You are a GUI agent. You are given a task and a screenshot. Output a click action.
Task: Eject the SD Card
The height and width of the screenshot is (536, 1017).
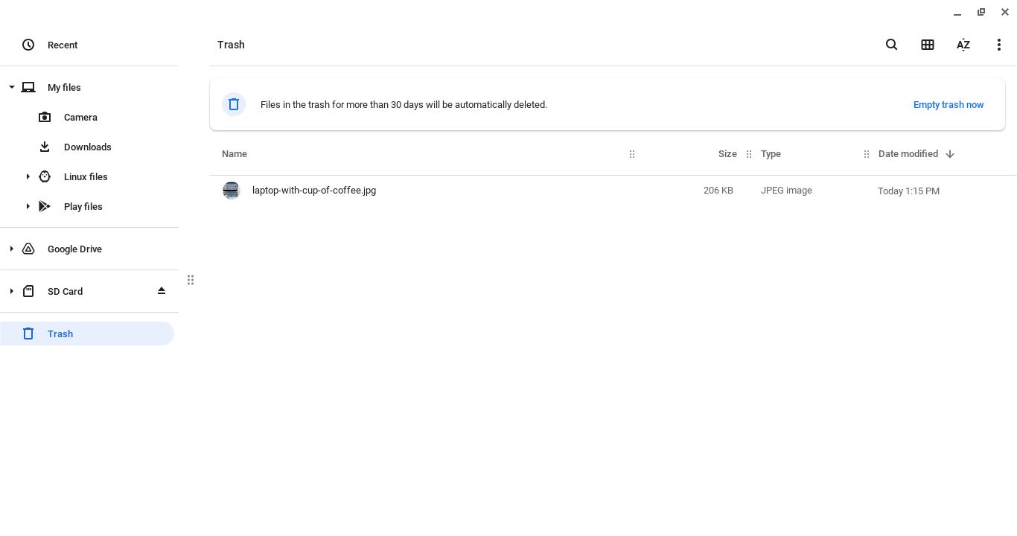[x=162, y=291]
